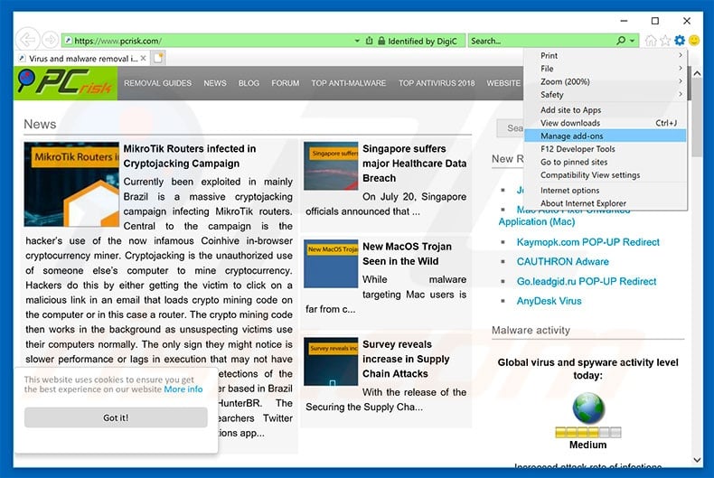
Task: Expand the search provider dropdown arrow
Action: click(x=632, y=41)
